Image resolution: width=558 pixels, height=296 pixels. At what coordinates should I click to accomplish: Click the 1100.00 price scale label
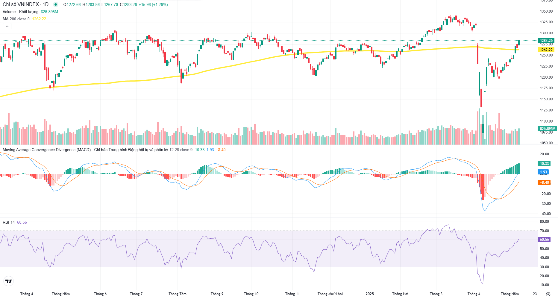pos(546,121)
